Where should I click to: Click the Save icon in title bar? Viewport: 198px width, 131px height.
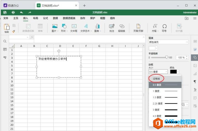click(x=5, y=12)
